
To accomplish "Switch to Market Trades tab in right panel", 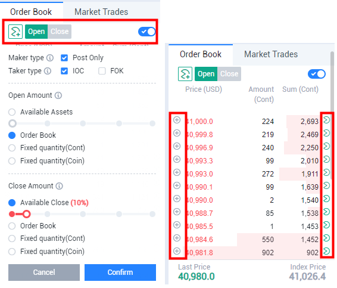I will tap(271, 54).
